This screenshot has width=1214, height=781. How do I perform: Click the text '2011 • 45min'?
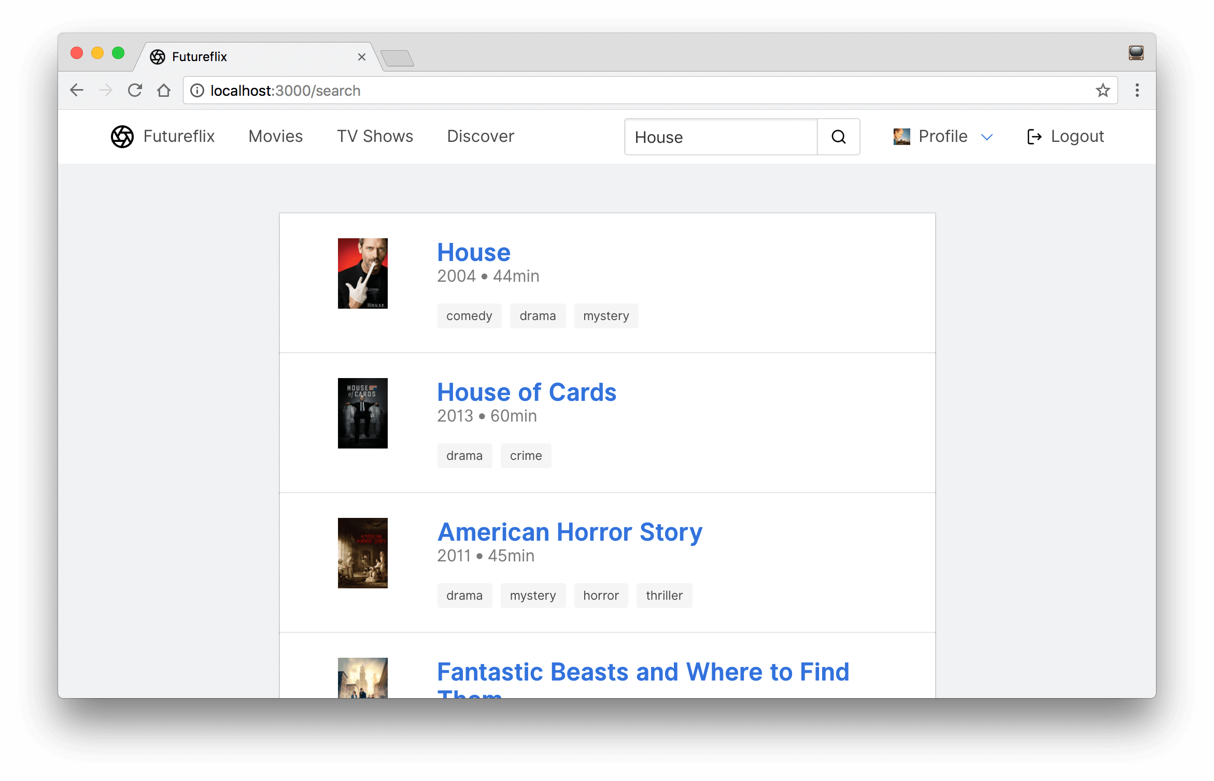pyautogui.click(x=486, y=556)
